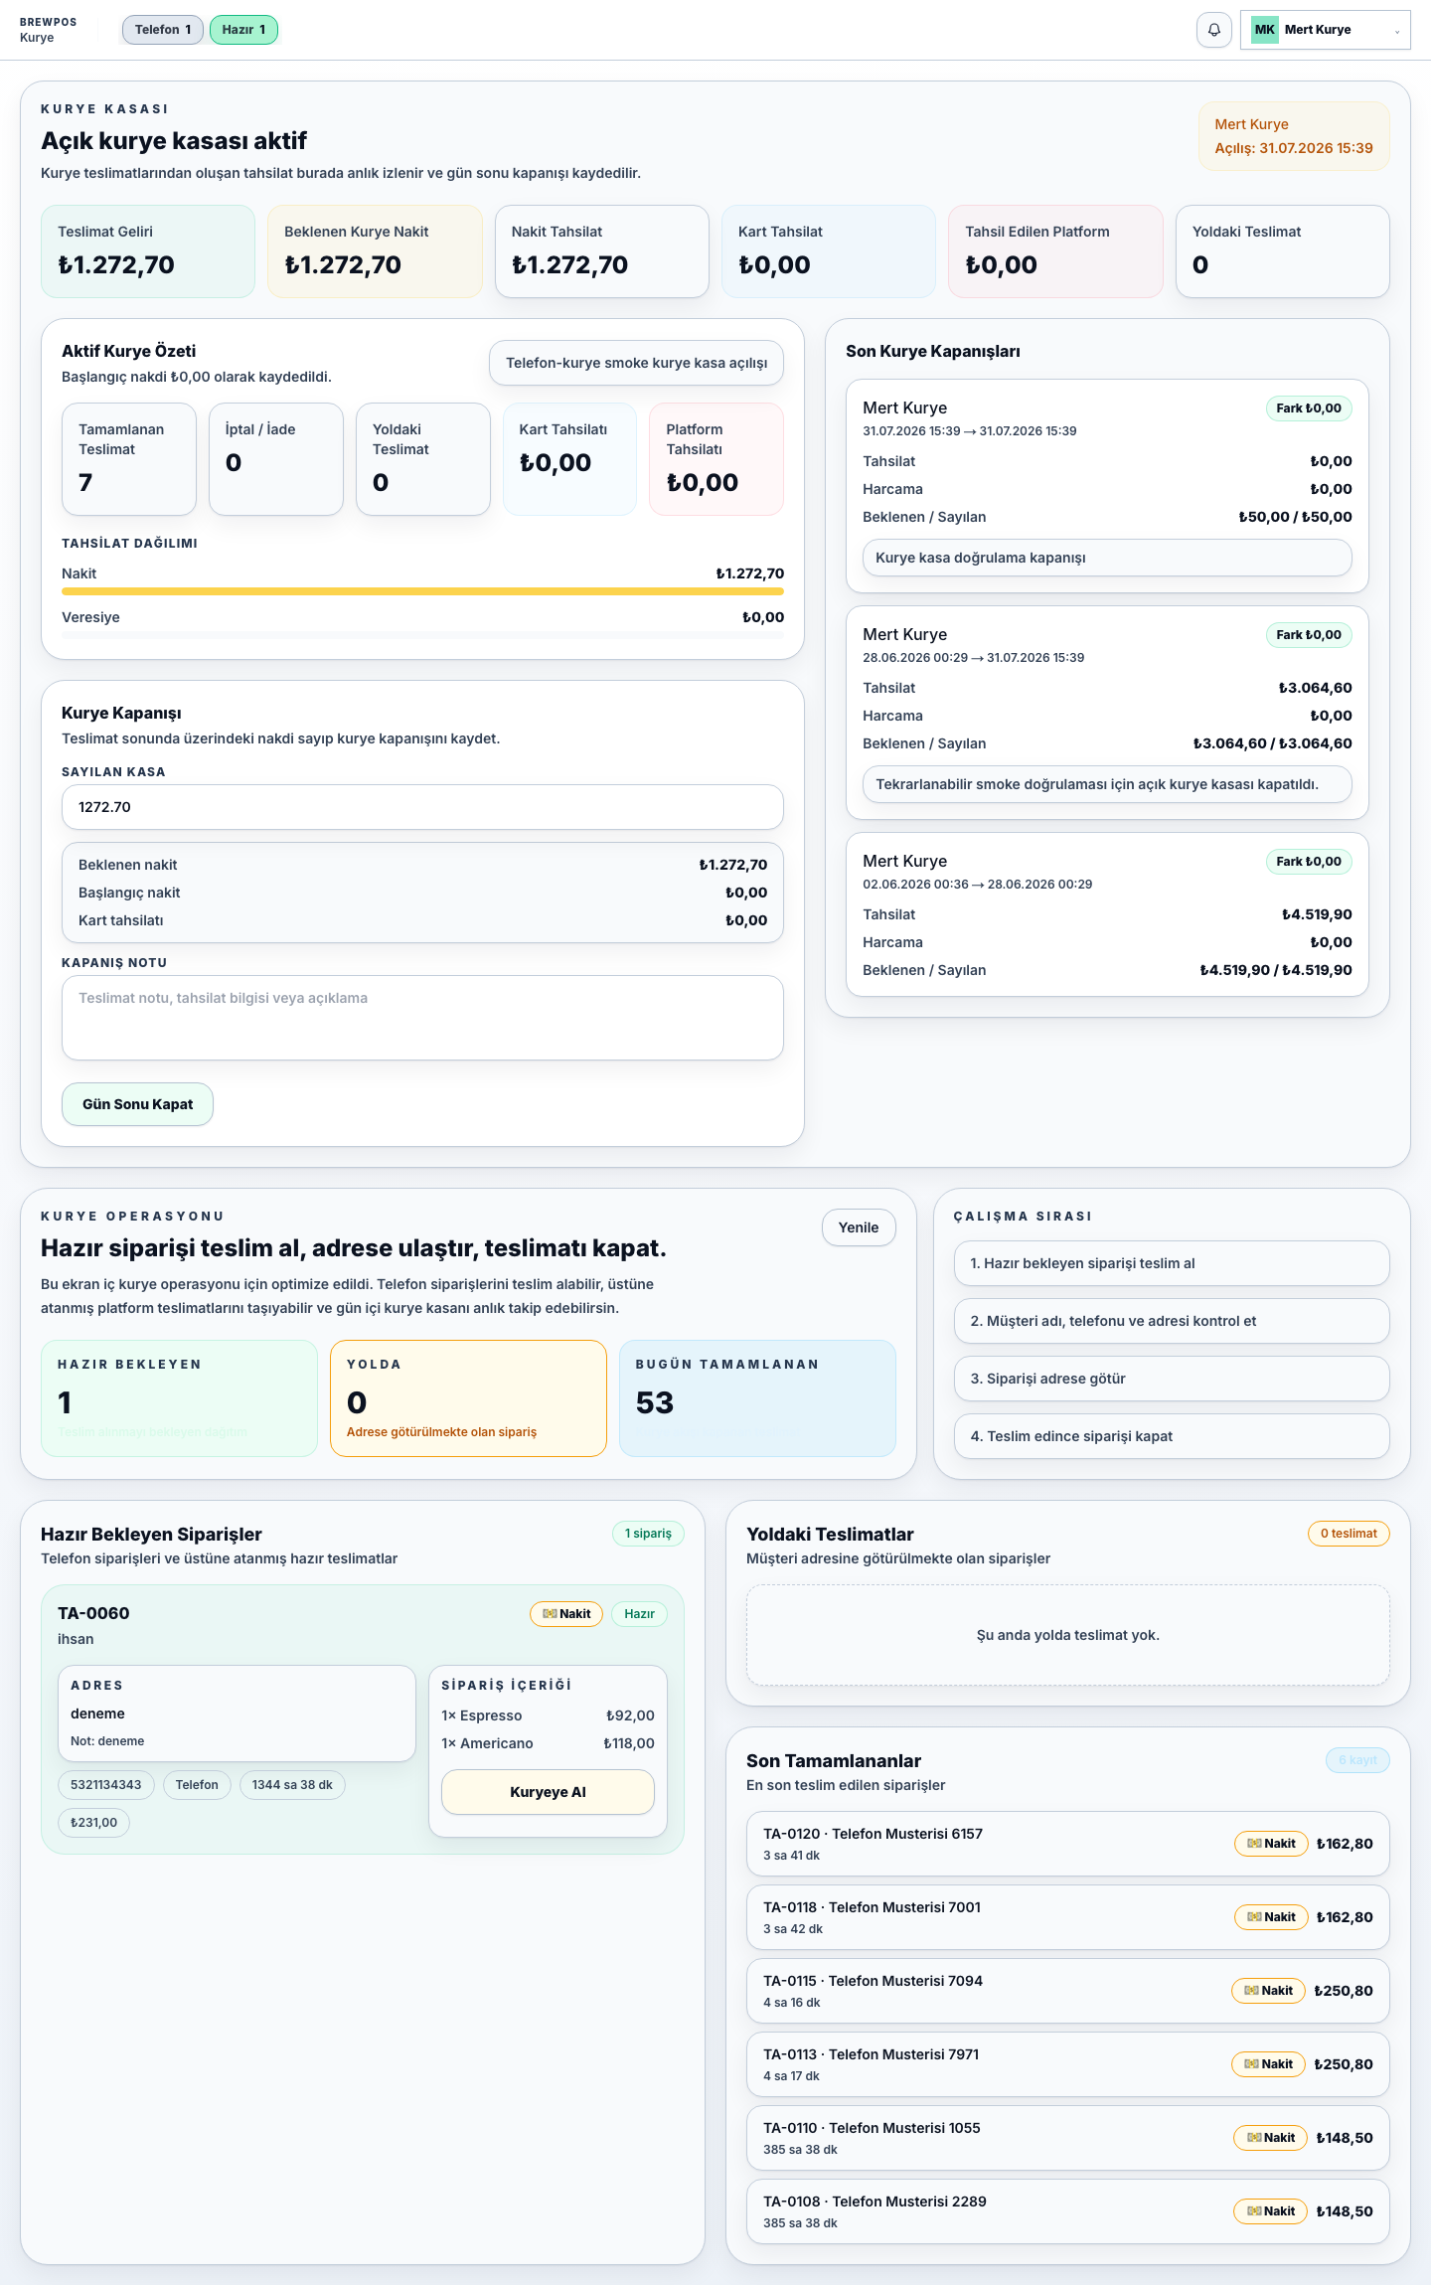This screenshot has height=2285, width=1431.
Task: Click the Teslimat Geliri summary card
Action: click(148, 251)
